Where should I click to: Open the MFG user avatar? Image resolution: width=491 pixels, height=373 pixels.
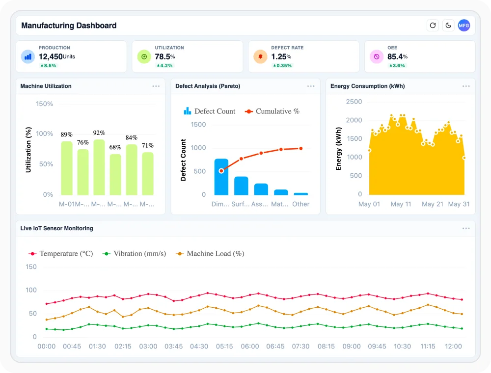pos(464,26)
